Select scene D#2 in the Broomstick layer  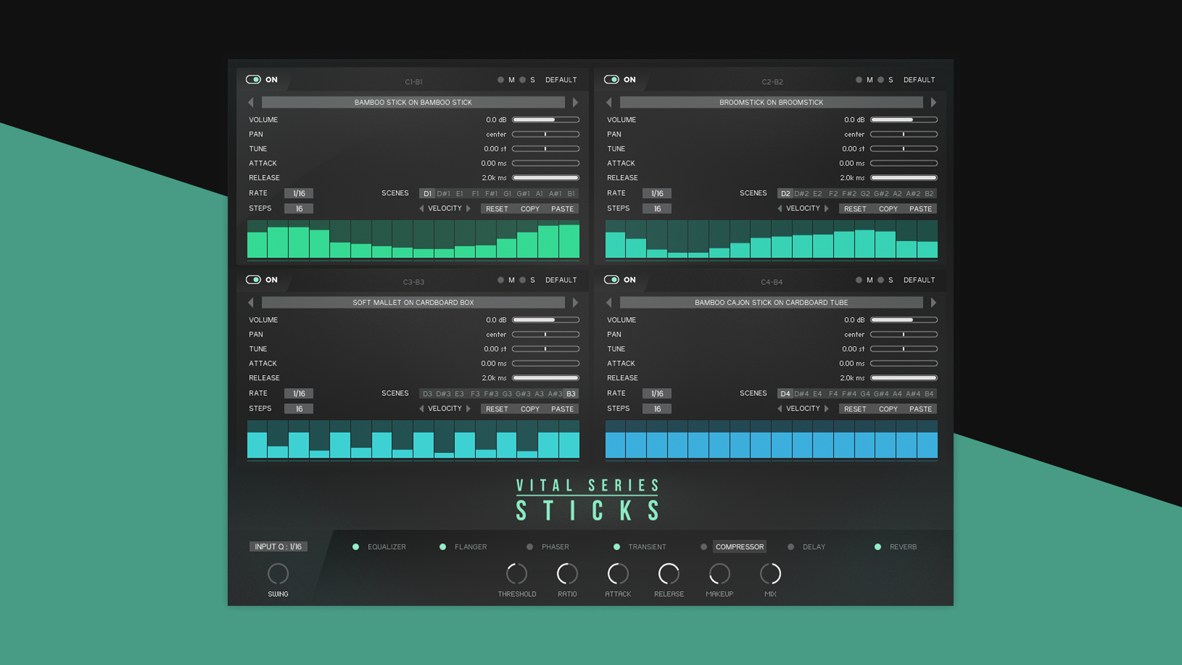pos(801,193)
